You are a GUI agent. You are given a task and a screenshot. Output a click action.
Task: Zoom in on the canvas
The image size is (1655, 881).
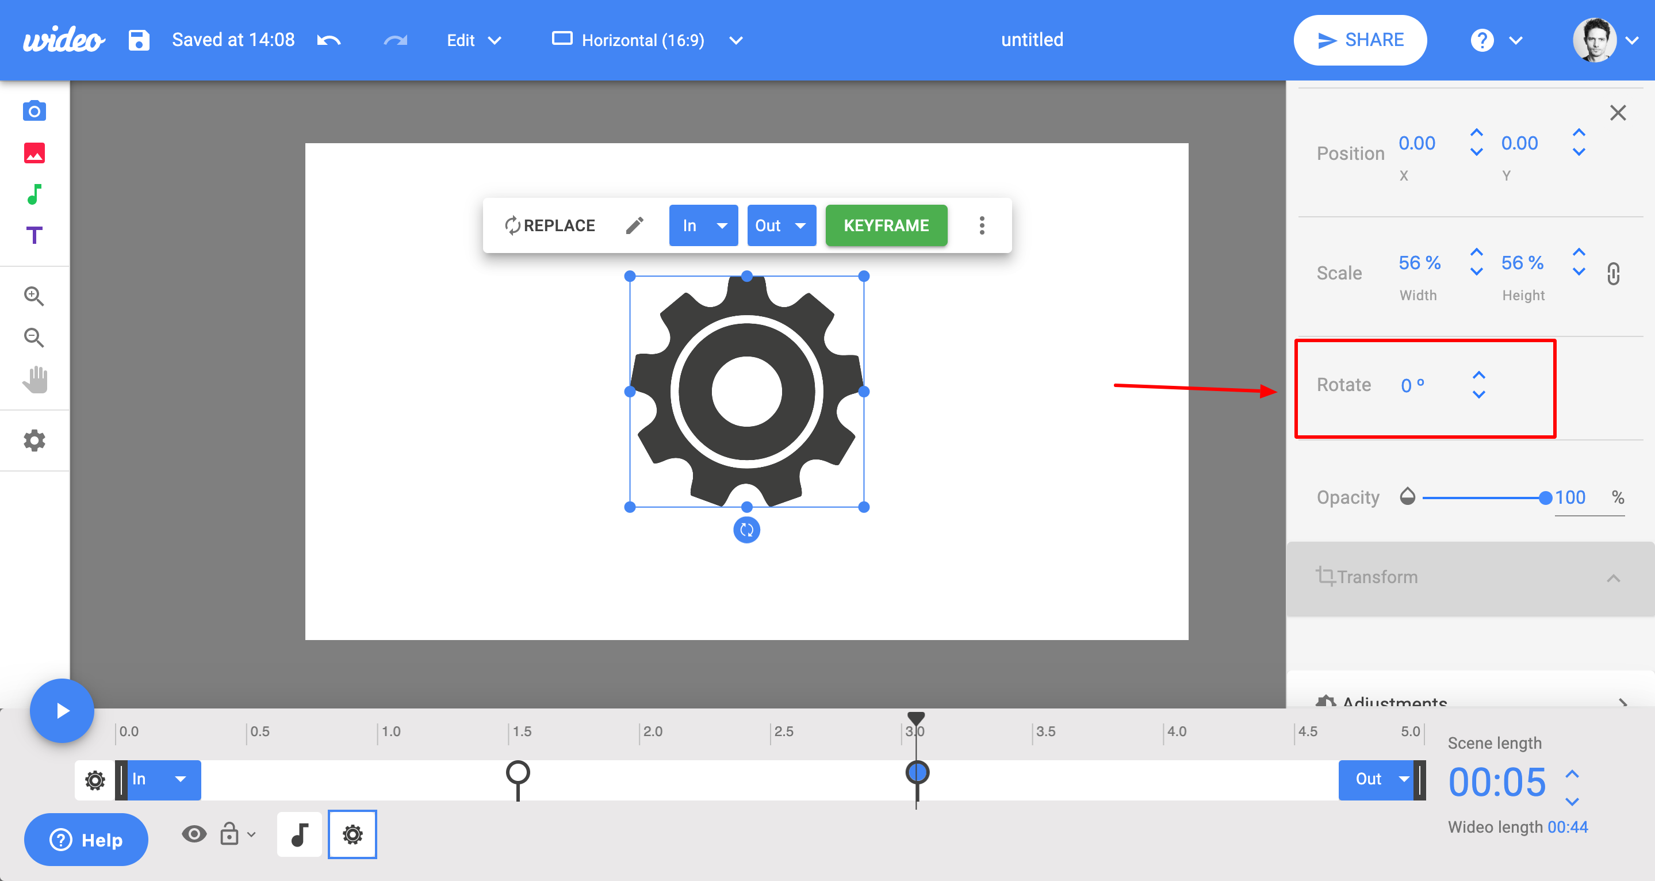[34, 296]
